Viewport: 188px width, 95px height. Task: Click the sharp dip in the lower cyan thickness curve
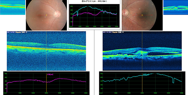tap(173, 80)
